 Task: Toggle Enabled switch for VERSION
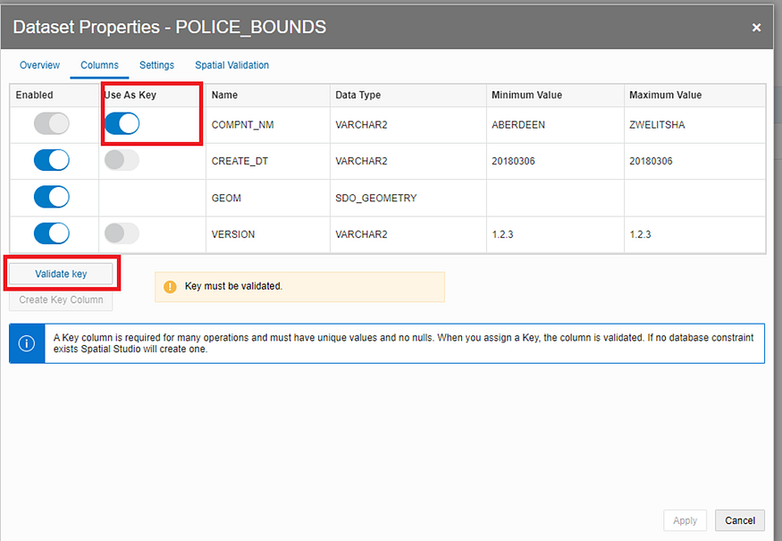click(51, 233)
